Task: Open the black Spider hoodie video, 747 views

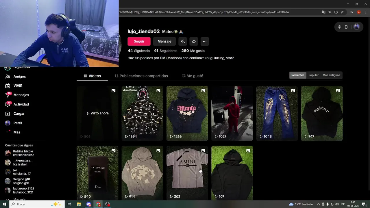Action: [x=322, y=113]
